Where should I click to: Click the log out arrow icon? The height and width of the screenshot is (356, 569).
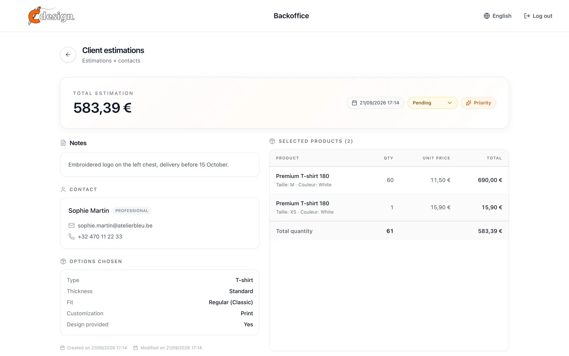pyautogui.click(x=527, y=16)
